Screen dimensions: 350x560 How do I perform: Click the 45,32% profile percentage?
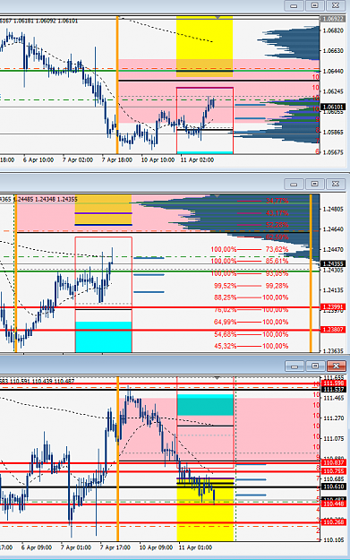[225, 346]
